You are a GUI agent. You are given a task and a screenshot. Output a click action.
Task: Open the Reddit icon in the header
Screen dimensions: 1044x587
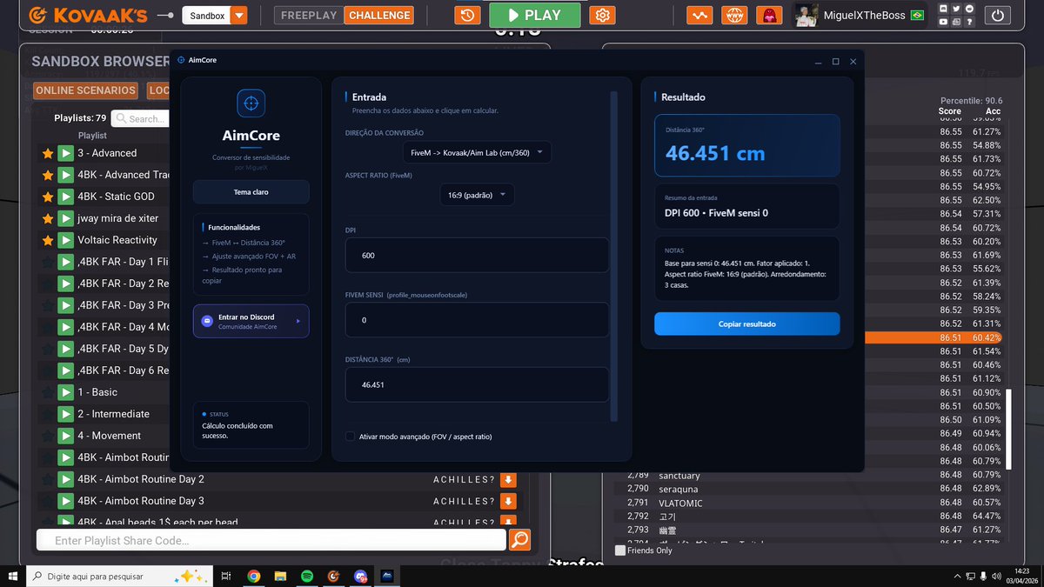(x=969, y=9)
